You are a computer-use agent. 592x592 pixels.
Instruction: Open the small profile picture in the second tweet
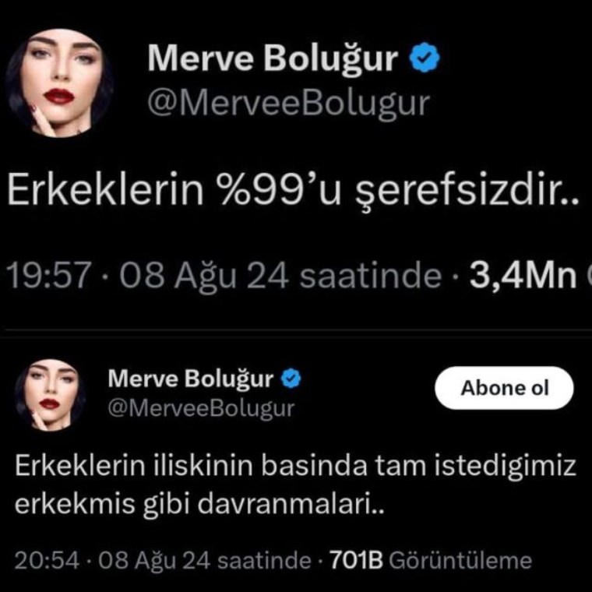[50, 395]
